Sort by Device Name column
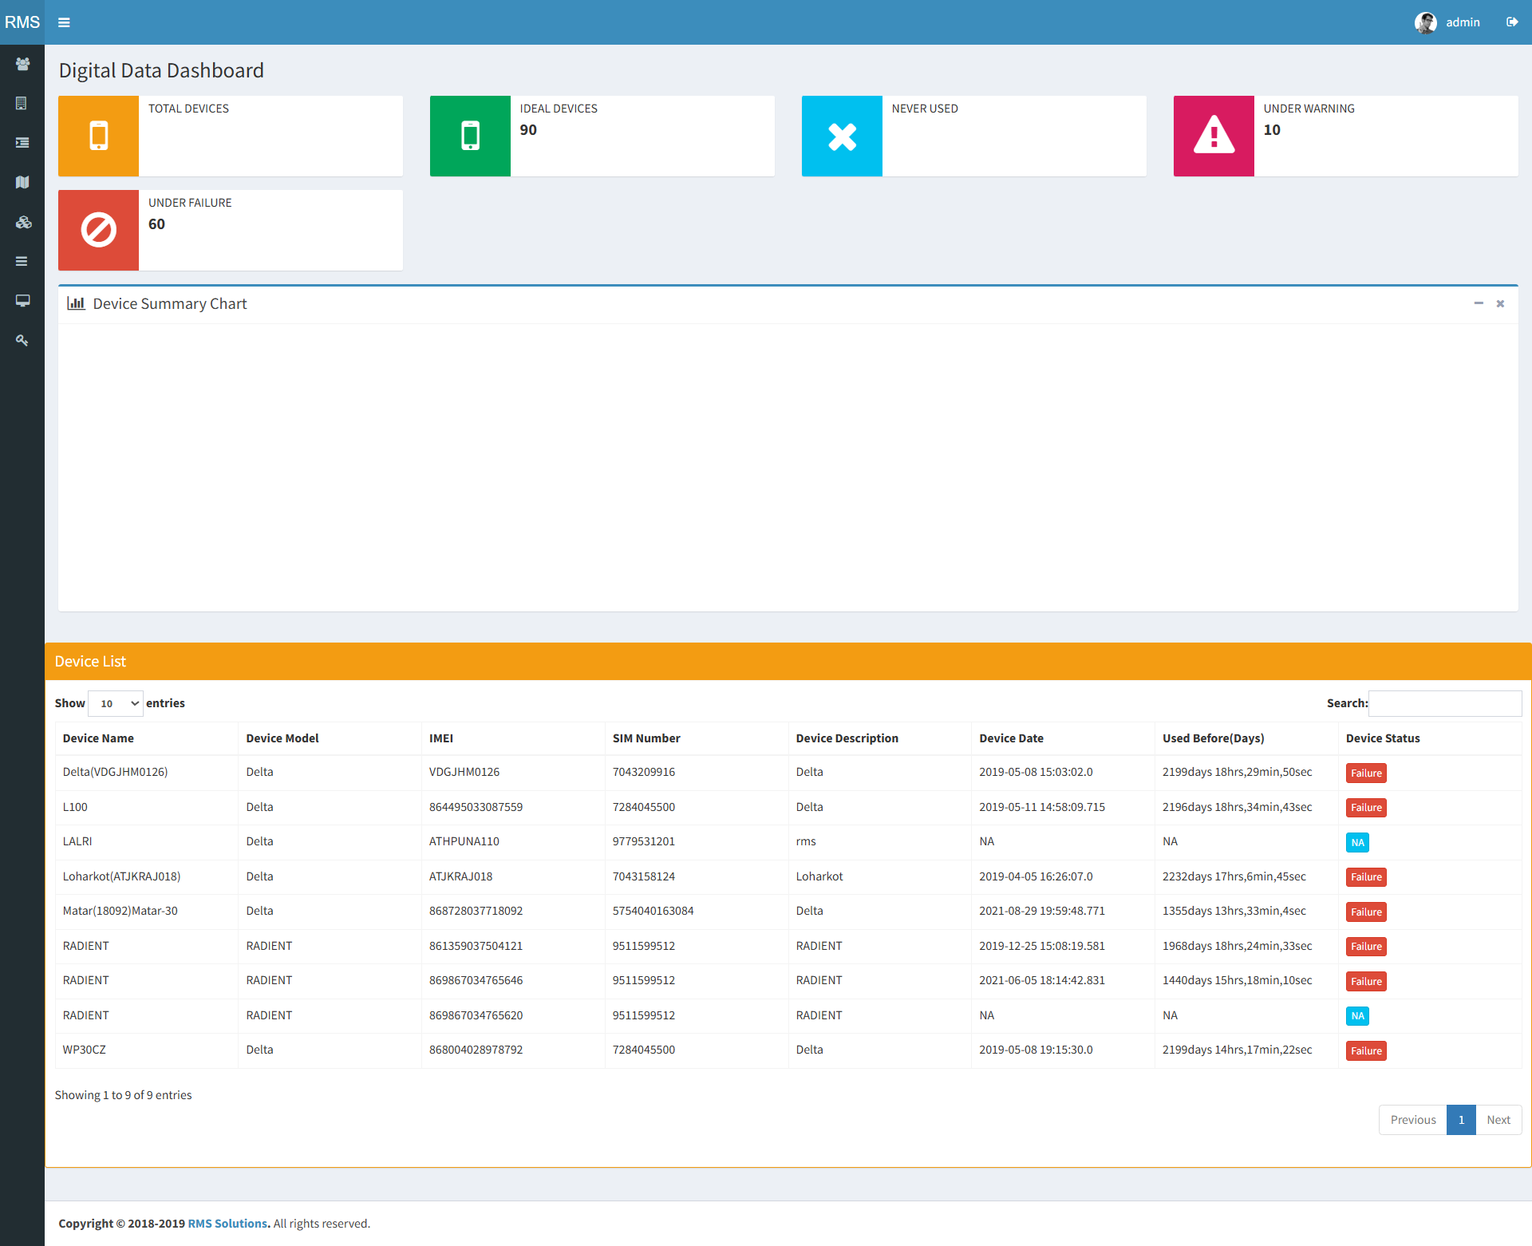1532x1246 pixels. tap(146, 738)
